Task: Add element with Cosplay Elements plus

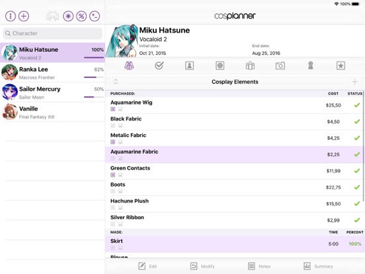Action: tap(355, 81)
